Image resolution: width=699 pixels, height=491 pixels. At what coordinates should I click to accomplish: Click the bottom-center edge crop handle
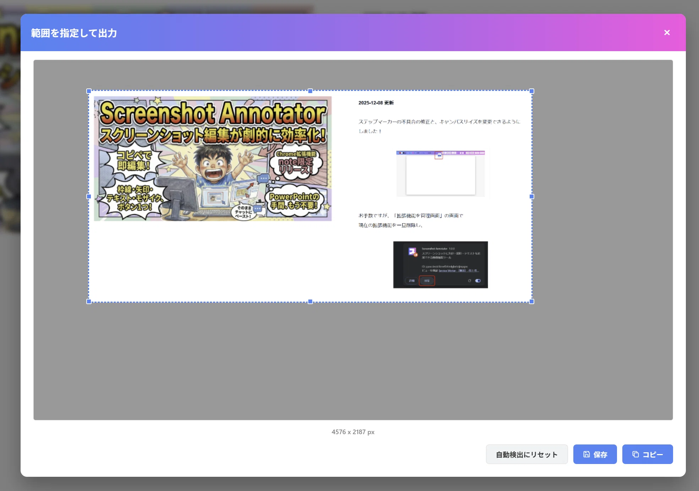coord(310,302)
